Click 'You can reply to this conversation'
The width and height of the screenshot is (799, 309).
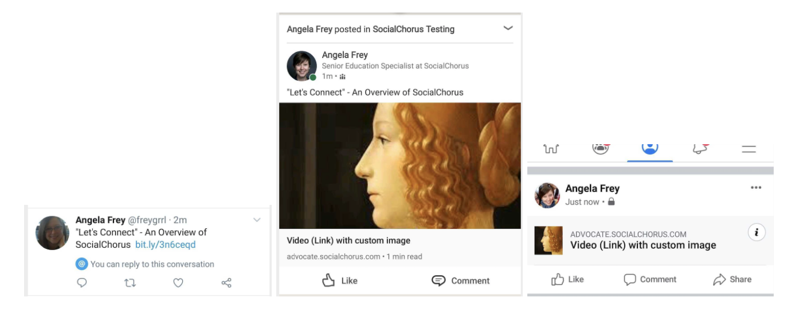click(x=152, y=264)
